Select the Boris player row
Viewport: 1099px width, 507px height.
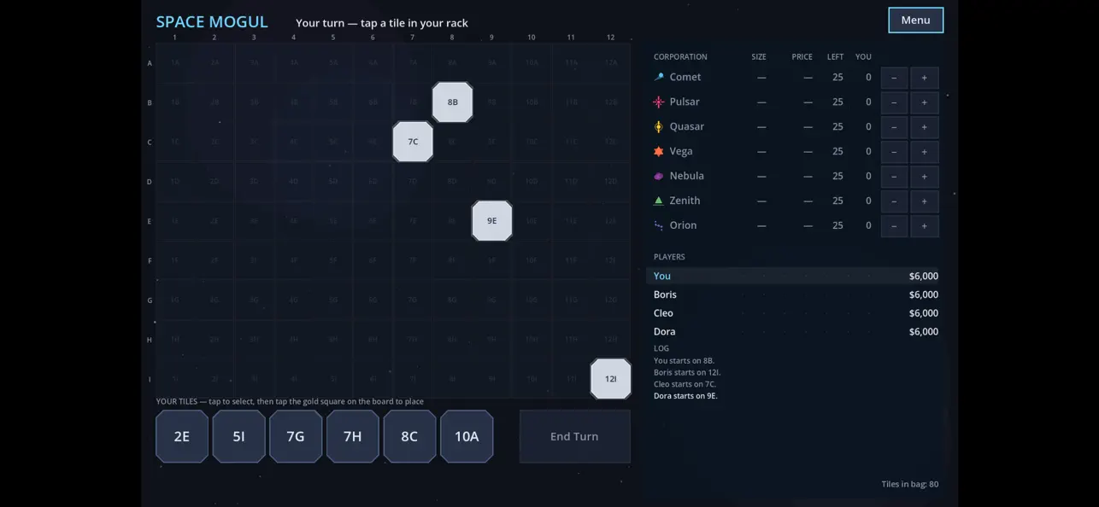point(796,294)
